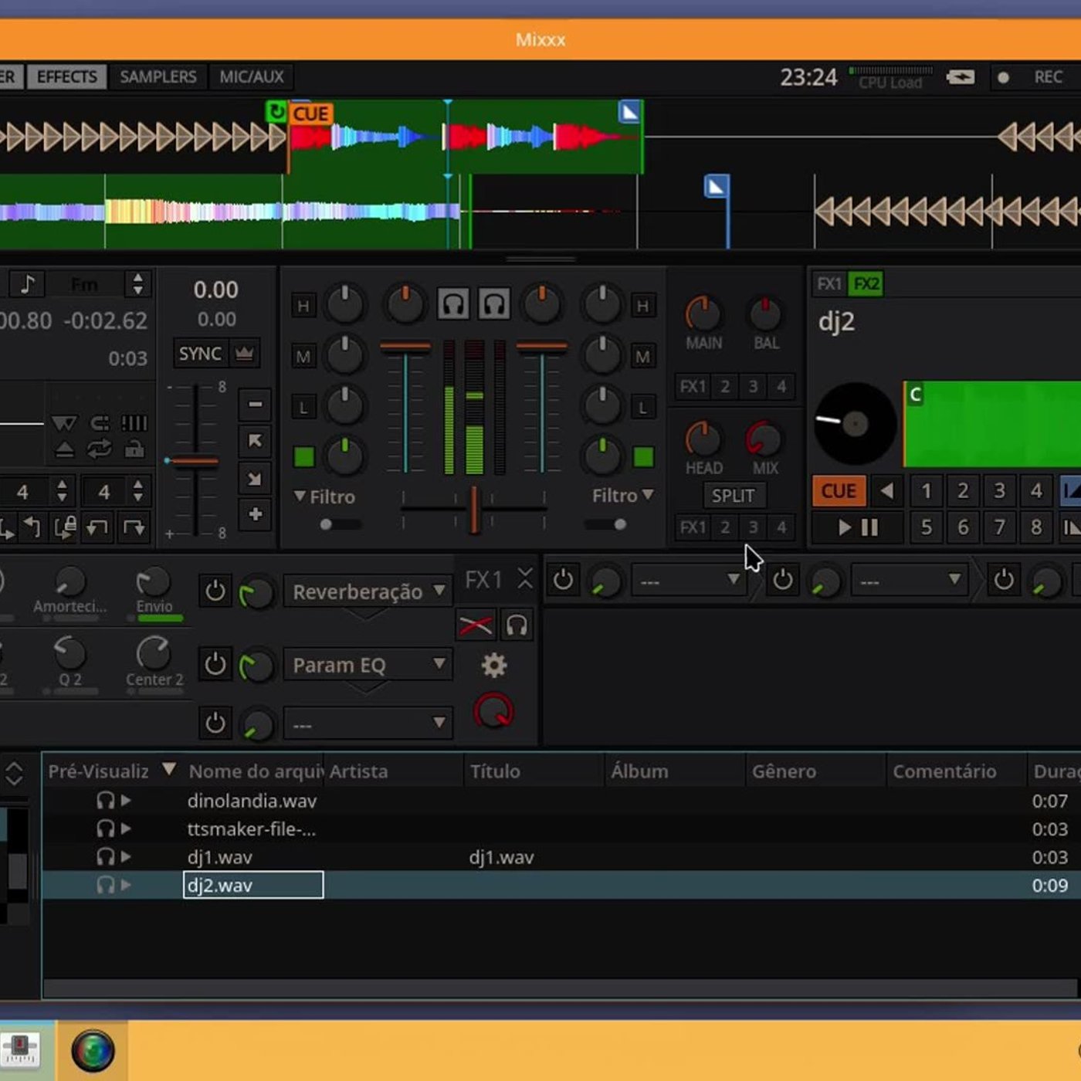Click the headphone icon in FX1 unit
Image resolution: width=1081 pixels, height=1081 pixels.
point(517,625)
